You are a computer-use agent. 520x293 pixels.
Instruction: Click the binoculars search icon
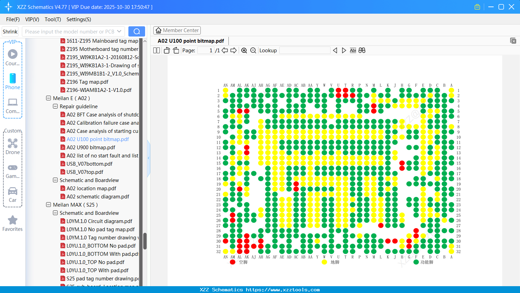pyautogui.click(x=362, y=51)
